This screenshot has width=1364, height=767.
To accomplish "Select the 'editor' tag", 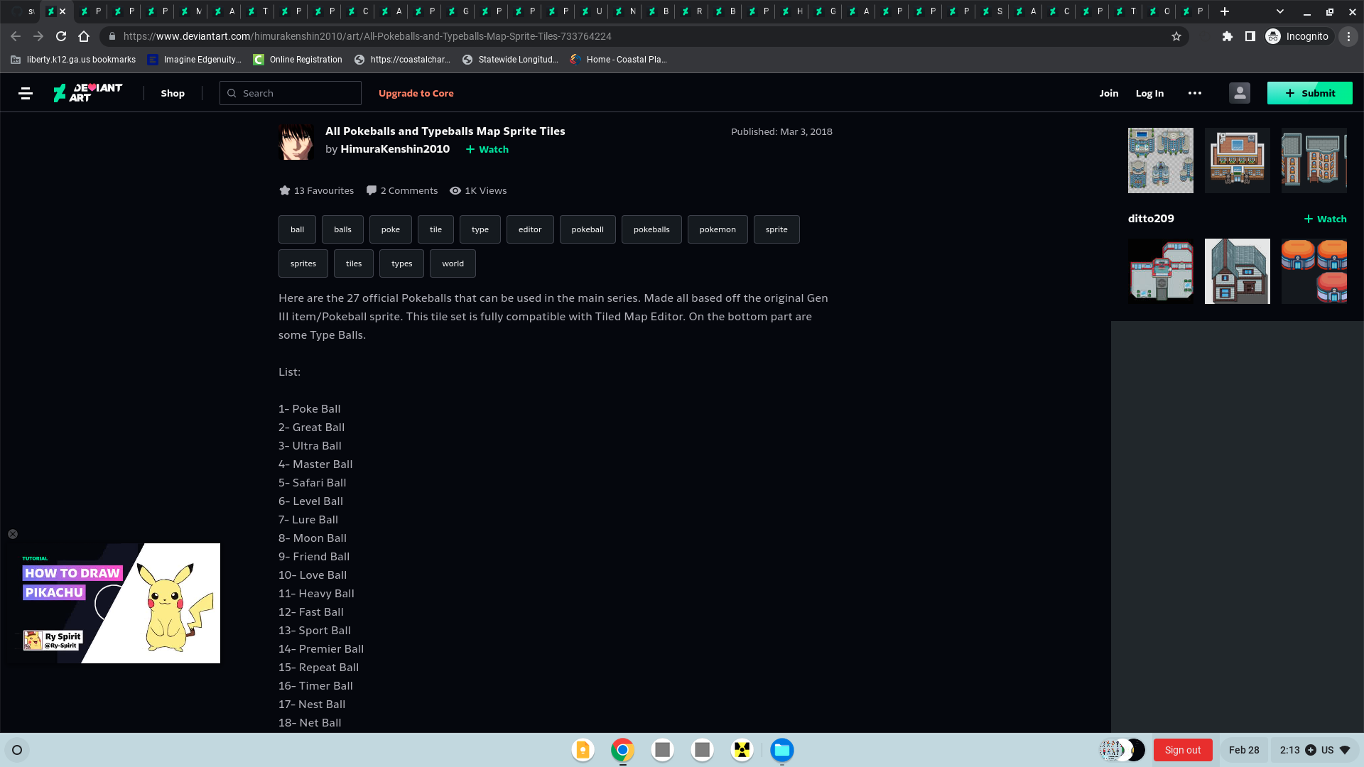I will (530, 229).
